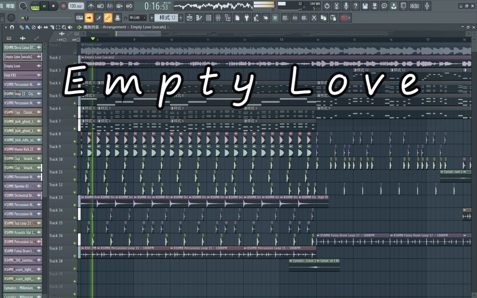Expand the Empty Love [vocals] breadcrumb arrow

click(168, 27)
